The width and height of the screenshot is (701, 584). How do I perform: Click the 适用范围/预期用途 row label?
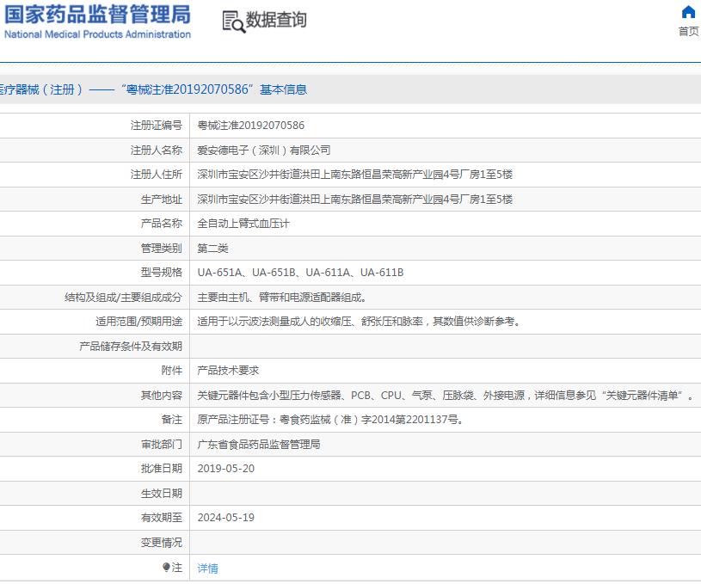[139, 322]
